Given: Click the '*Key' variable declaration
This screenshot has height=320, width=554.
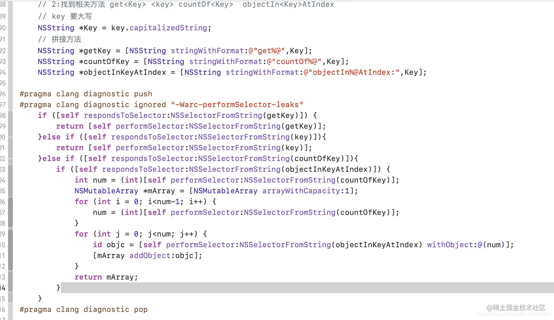Looking at the screenshot, I should tap(88, 28).
